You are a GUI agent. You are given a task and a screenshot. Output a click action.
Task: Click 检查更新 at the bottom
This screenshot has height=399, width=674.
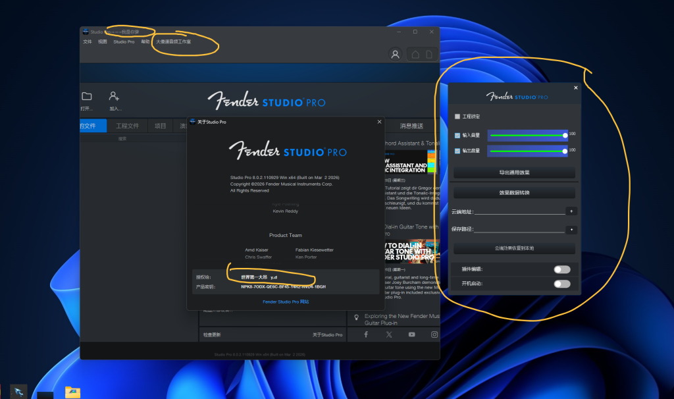212,334
